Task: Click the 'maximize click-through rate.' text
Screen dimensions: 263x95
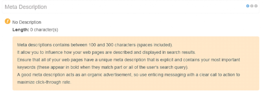Action: 44,82
